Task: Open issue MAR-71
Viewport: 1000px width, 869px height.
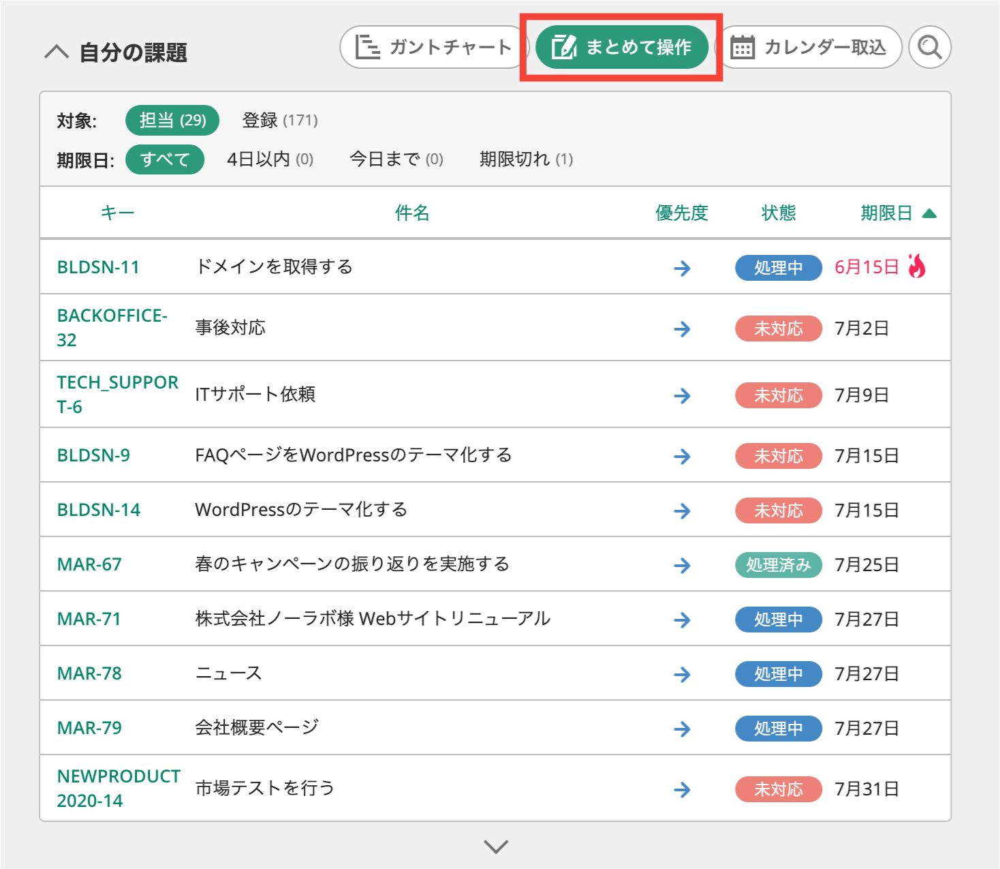Action: pyautogui.click(x=89, y=619)
